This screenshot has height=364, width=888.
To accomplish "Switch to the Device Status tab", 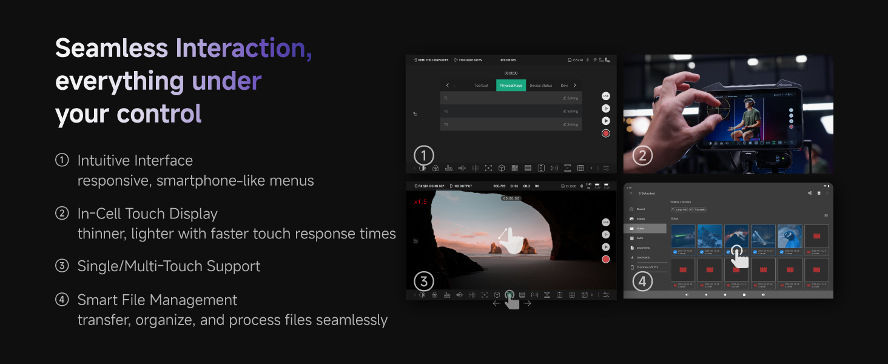I will [540, 86].
